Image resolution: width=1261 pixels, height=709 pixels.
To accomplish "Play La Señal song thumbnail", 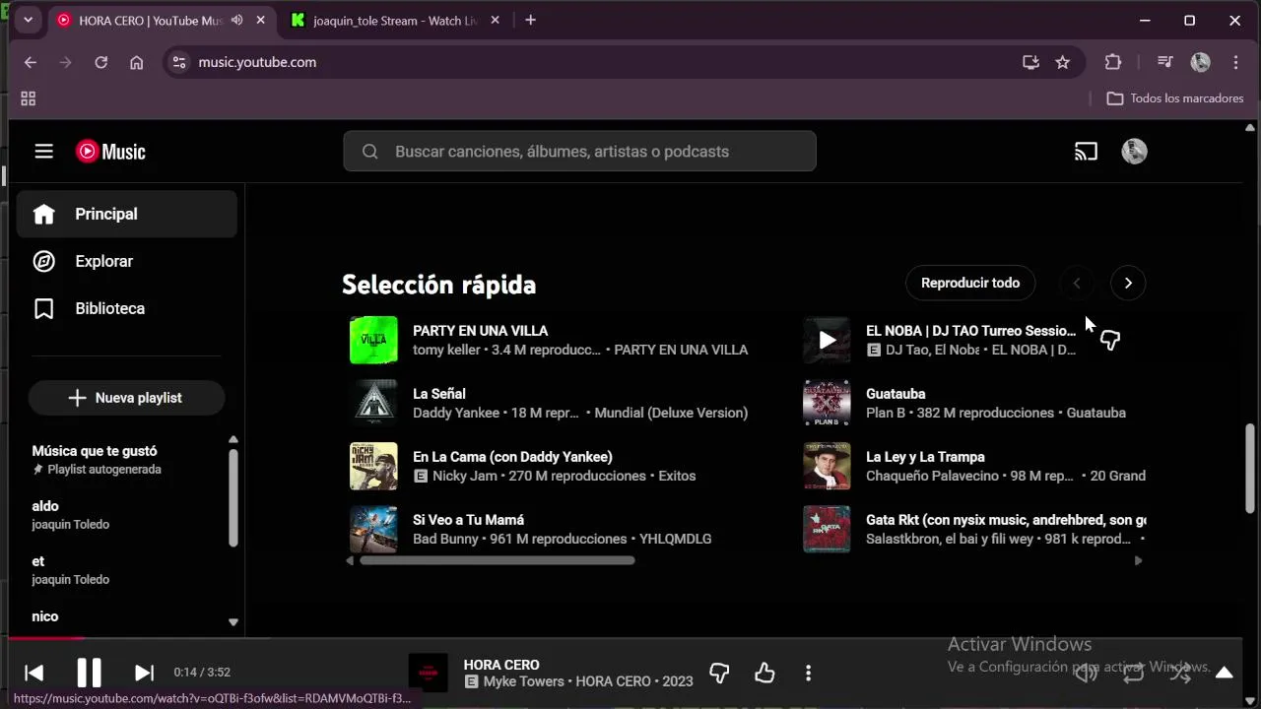I will point(373,403).
